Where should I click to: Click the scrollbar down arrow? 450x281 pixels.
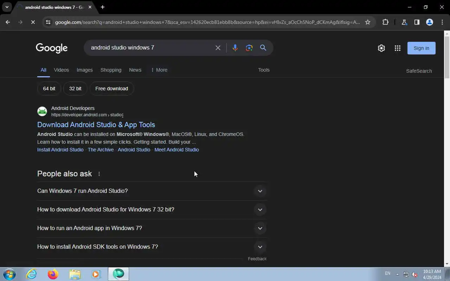(447, 264)
